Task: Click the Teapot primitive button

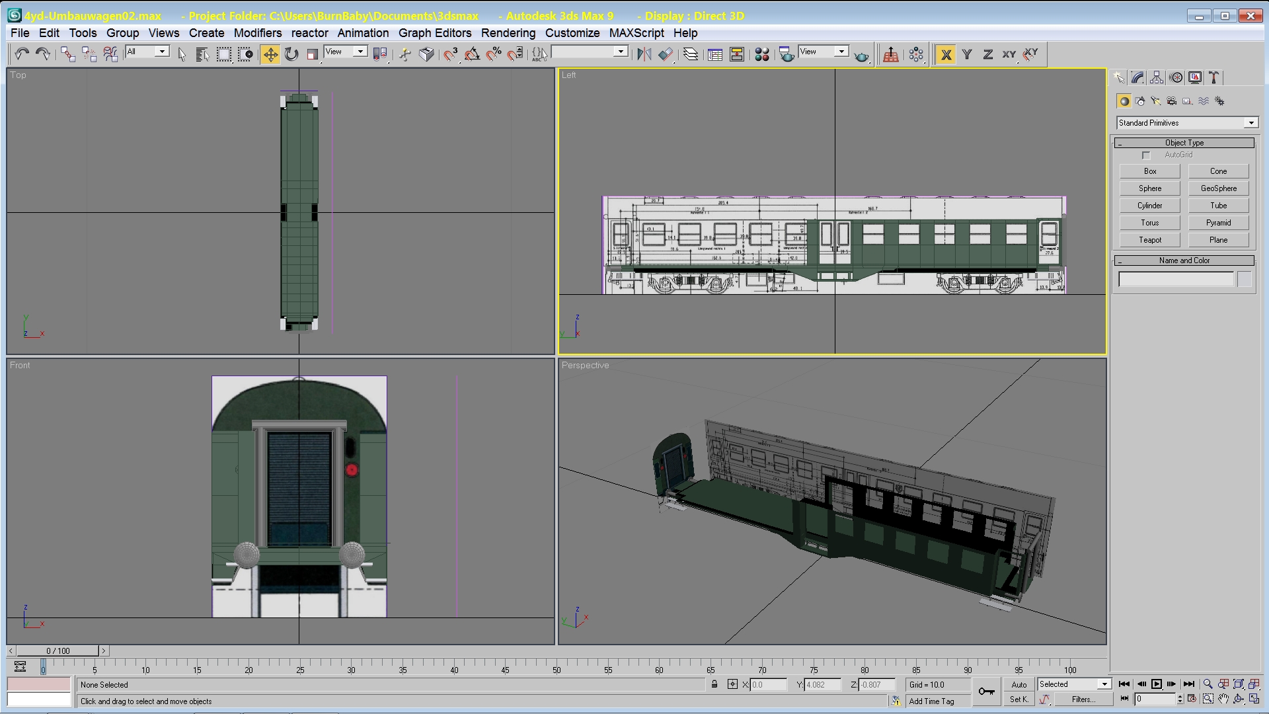Action: (1149, 240)
